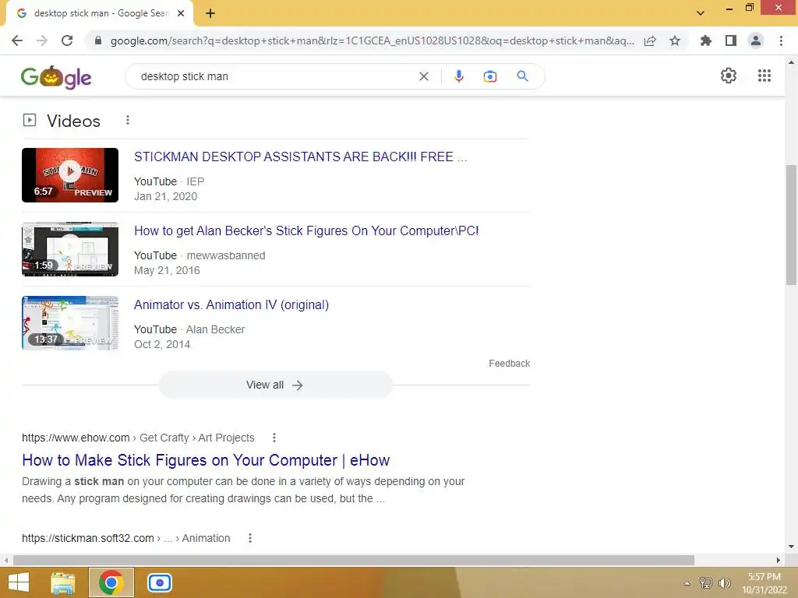This screenshot has width=798, height=598.
Task: Run the search with the magnifier icon
Action: pyautogui.click(x=522, y=76)
